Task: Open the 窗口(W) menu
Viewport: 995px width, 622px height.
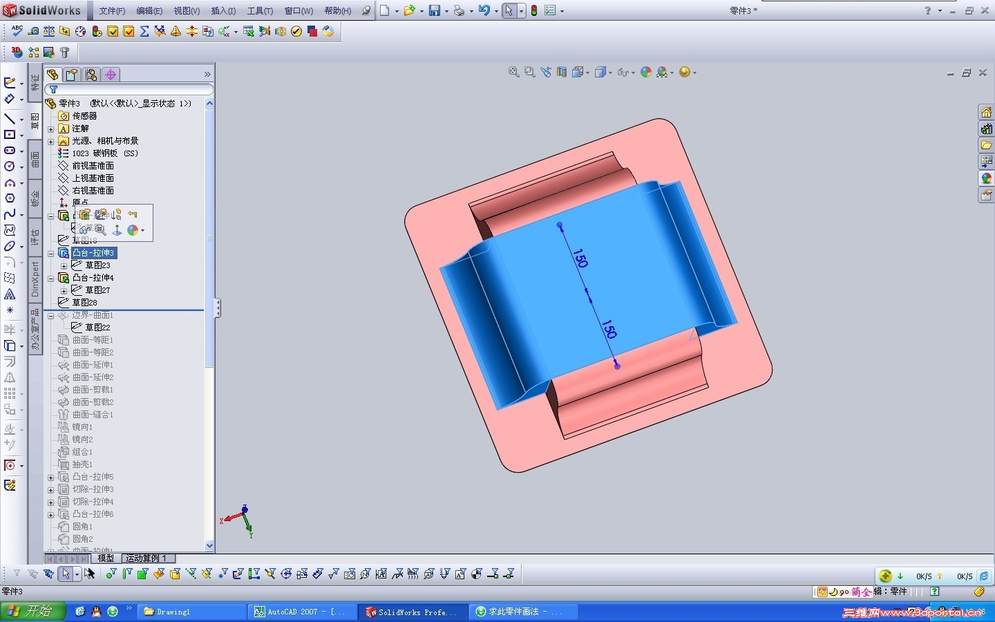Action: [x=298, y=10]
